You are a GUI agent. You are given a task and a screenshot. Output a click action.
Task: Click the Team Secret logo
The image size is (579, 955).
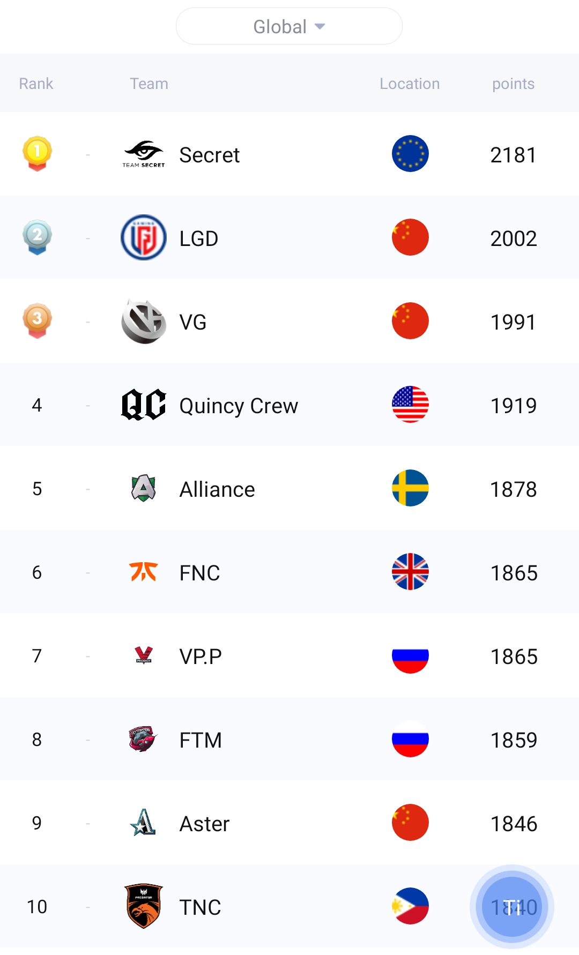coord(143,154)
